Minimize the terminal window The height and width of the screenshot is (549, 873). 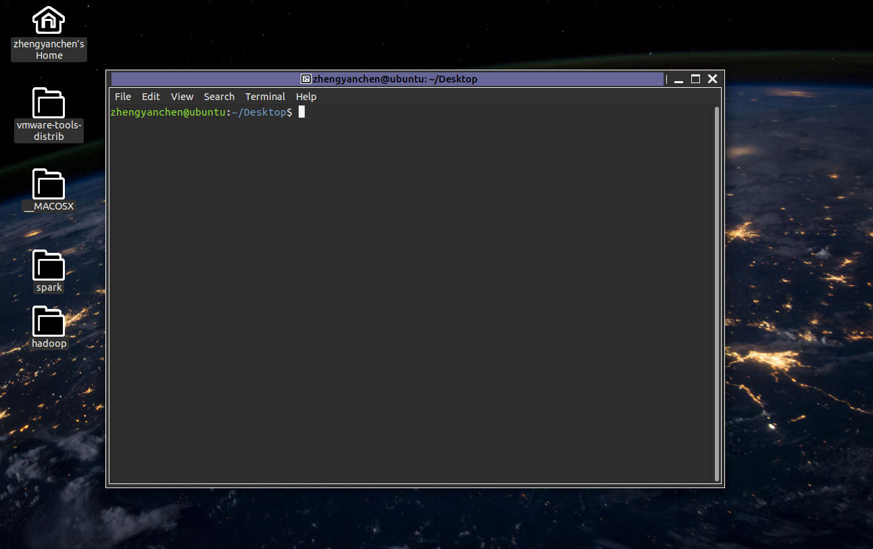point(679,80)
